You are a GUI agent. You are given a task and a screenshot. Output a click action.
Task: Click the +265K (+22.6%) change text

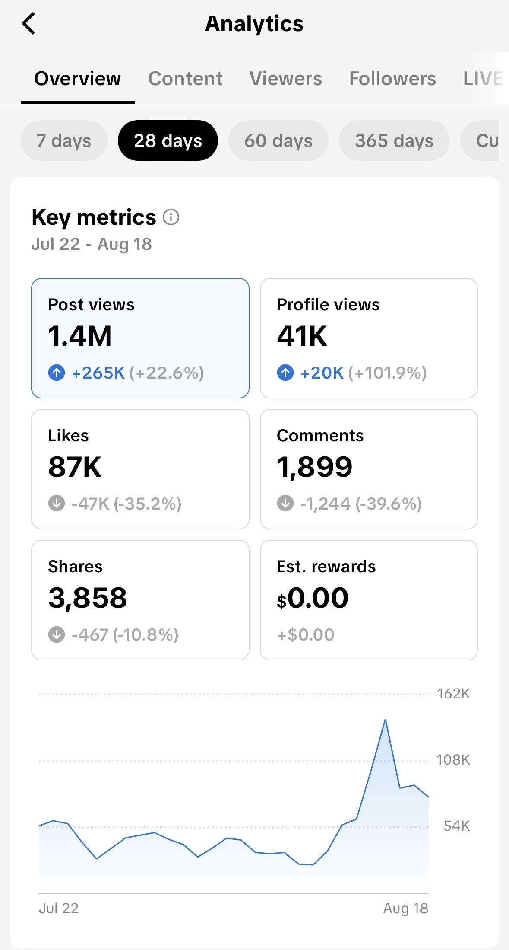coord(138,373)
